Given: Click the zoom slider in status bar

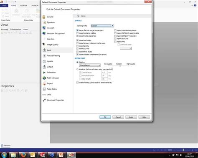Looking at the screenshot, I should (183, 150).
